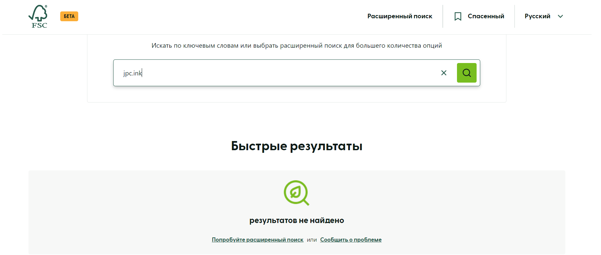Click the gray no-results panel background
The width and height of the screenshot is (601, 255).
click(131, 209)
